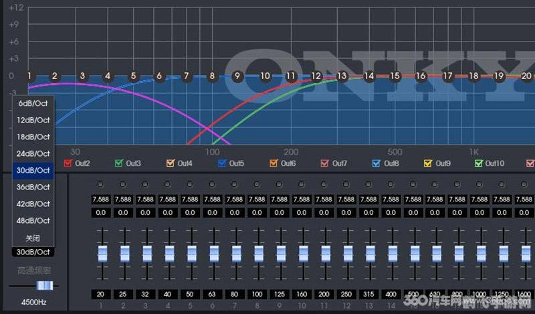Image resolution: width=535 pixels, height=314 pixels.
Task: Choose 12dB/Oct from slope dropdown list
Action: pos(33,120)
